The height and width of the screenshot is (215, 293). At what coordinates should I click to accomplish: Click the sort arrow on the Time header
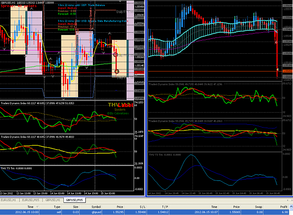tap(37, 207)
